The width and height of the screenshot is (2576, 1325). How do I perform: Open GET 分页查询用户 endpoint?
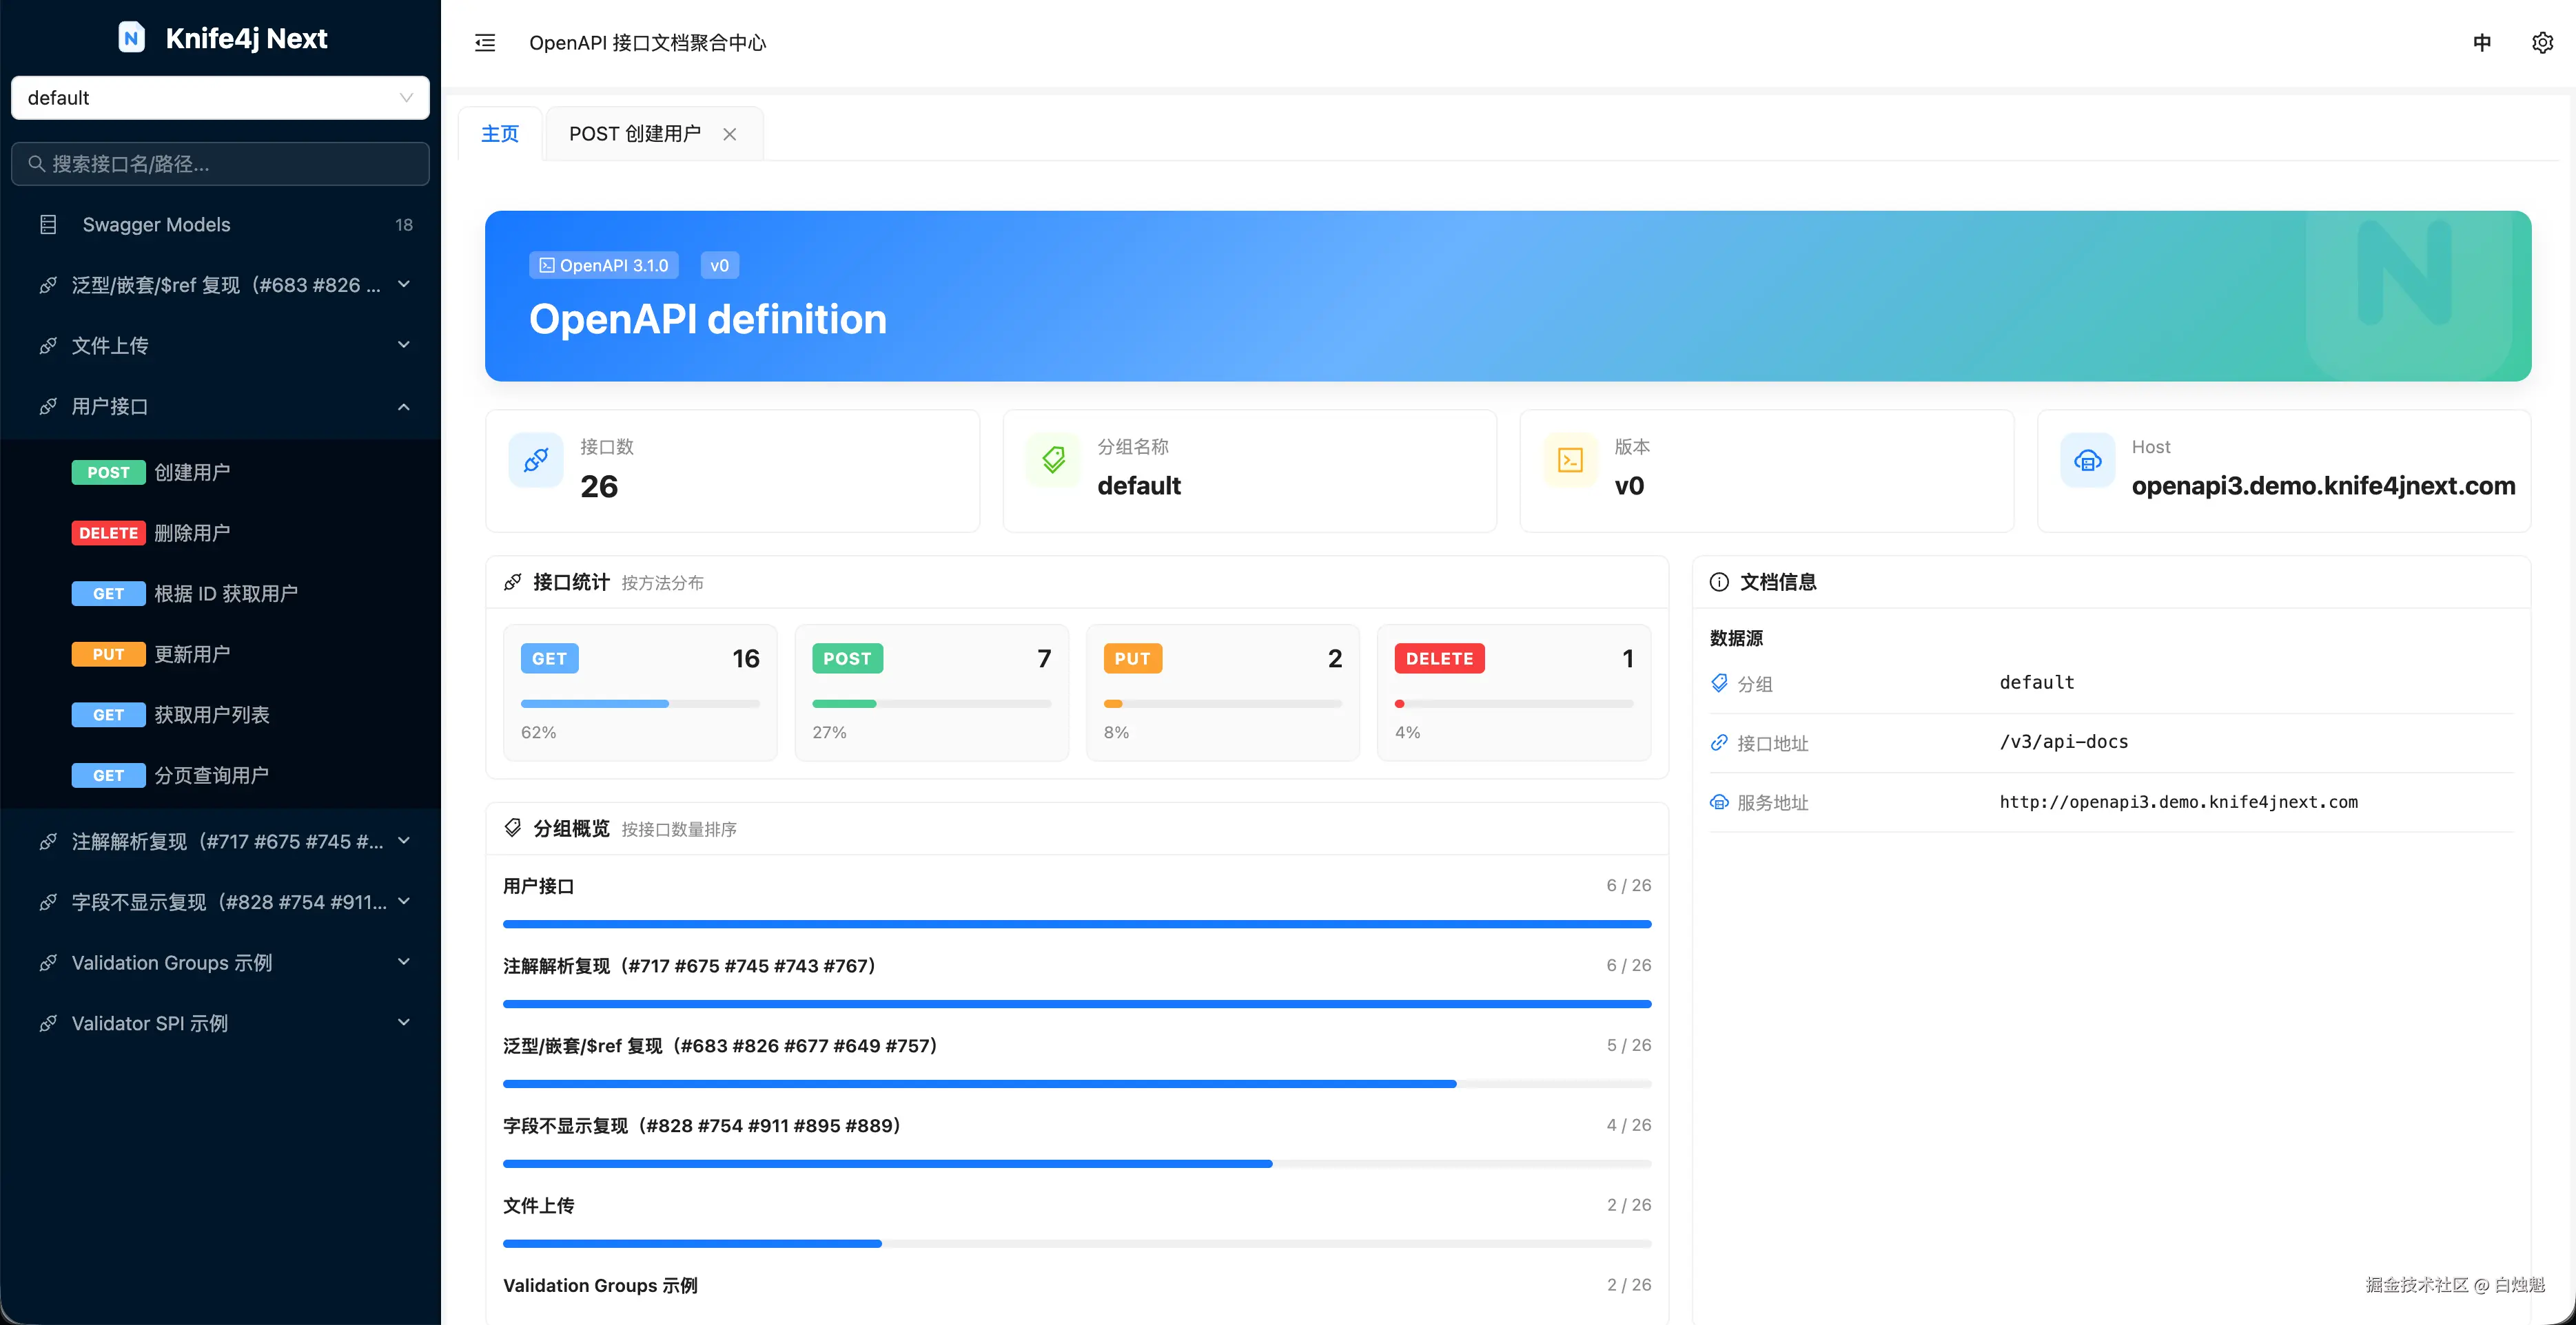[220, 775]
